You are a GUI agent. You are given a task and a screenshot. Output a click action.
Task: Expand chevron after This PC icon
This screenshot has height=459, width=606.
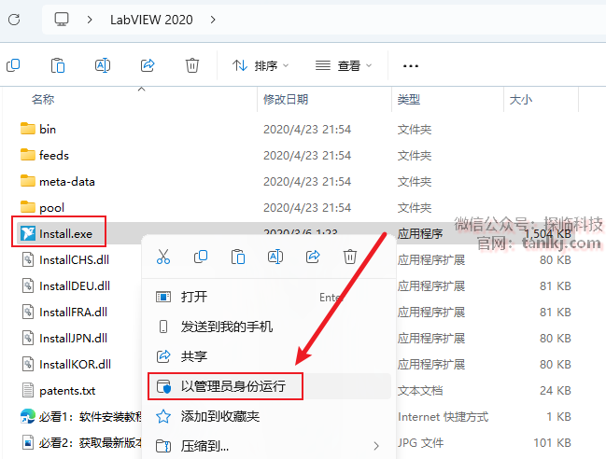(90, 20)
